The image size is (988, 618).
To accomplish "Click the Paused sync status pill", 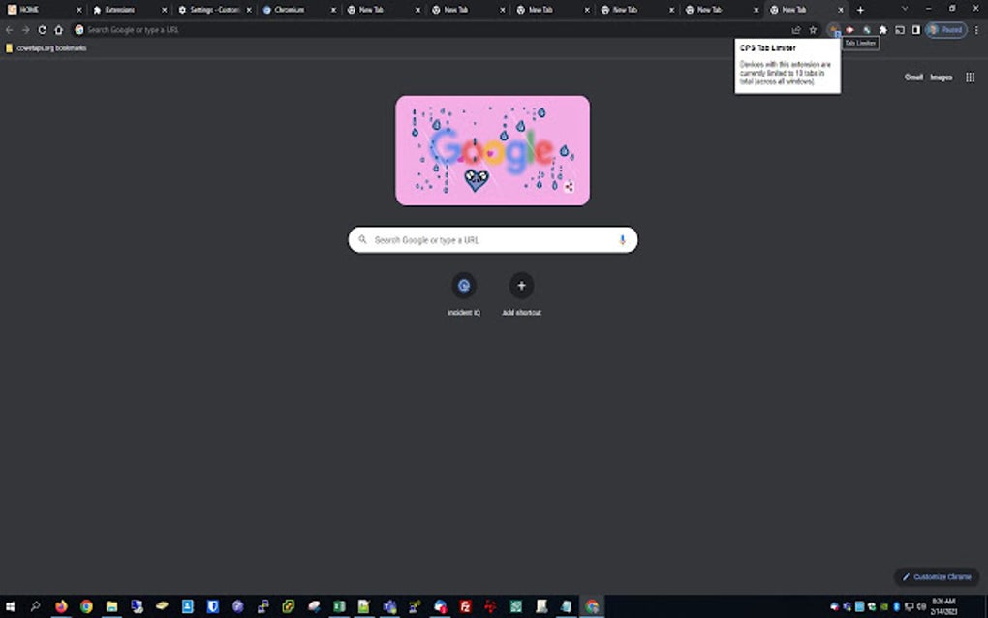I will [946, 29].
